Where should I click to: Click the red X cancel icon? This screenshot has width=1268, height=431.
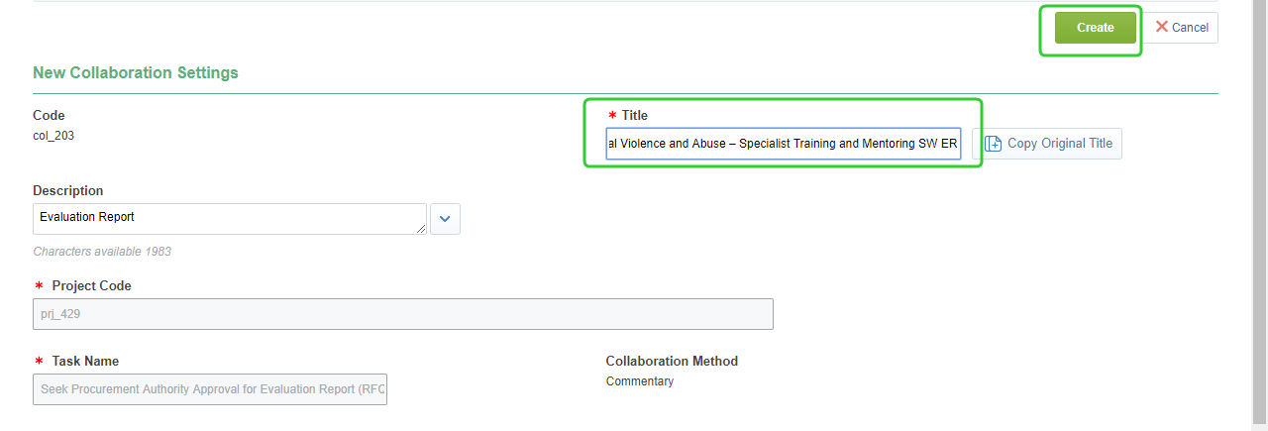(1162, 27)
